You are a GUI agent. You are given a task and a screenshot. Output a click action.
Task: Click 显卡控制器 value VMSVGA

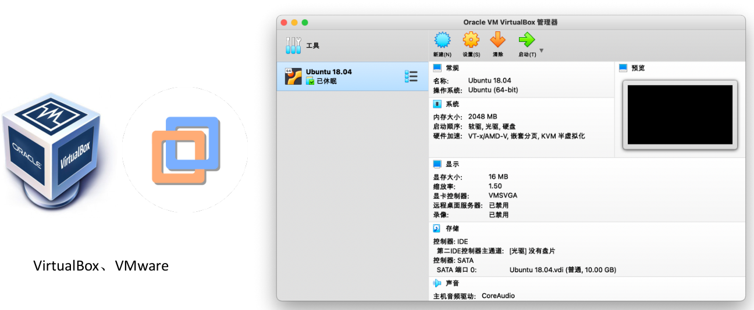503,196
